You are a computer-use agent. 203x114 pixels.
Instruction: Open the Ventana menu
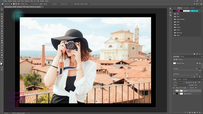point(42,1)
